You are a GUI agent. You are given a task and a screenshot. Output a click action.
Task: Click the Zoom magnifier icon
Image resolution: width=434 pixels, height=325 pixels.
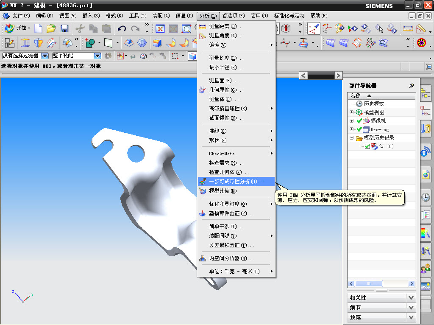click(x=186, y=28)
